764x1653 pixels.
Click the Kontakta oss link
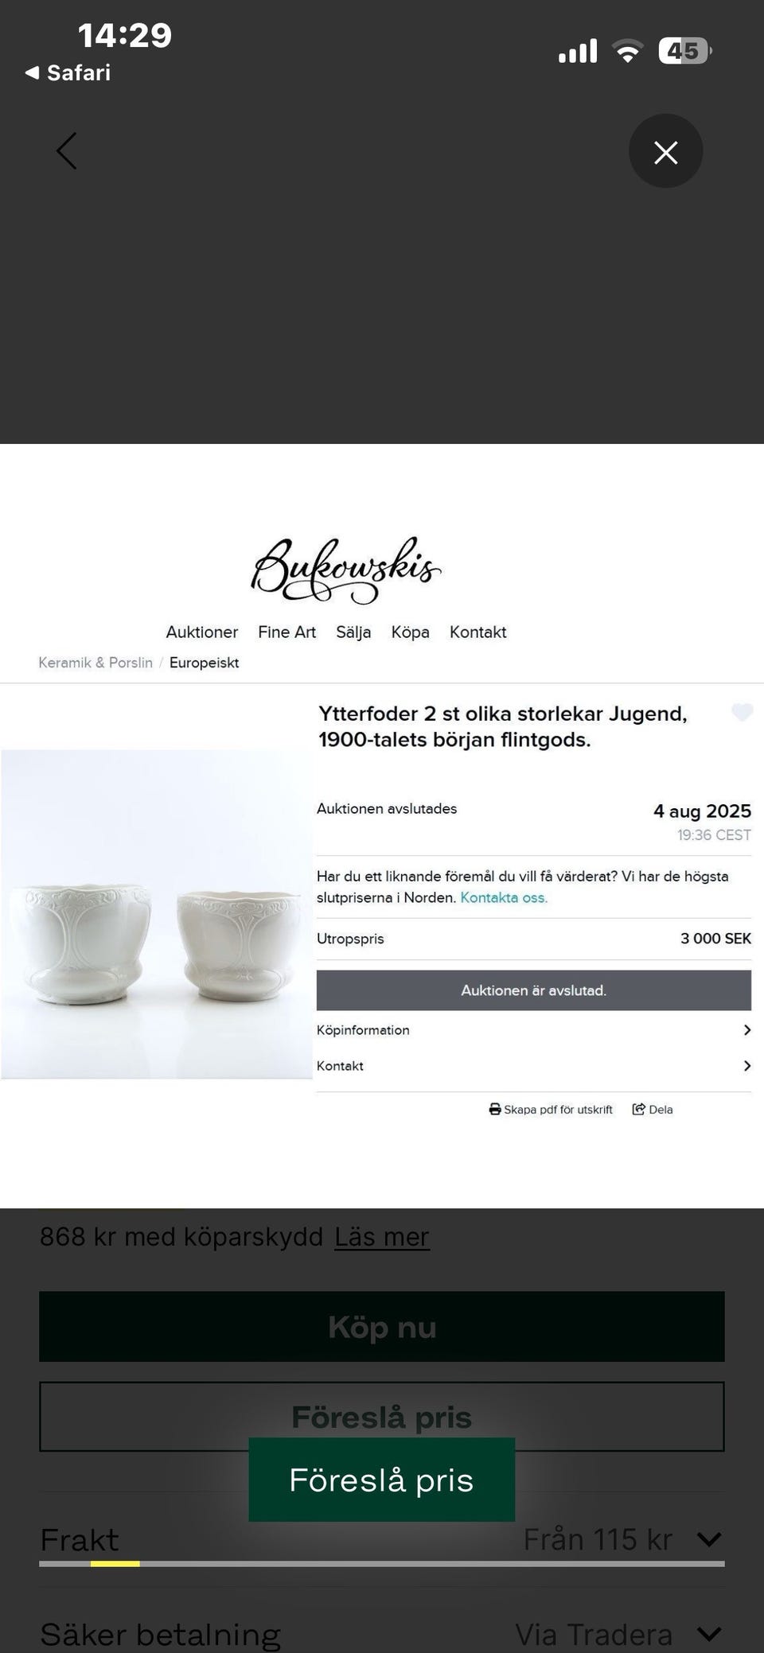504,898
